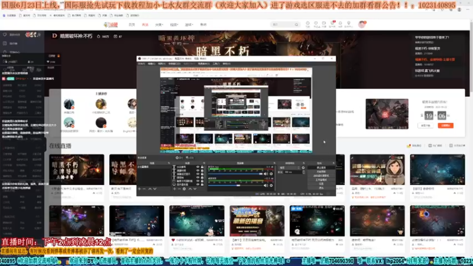Click the search input field in header

click(283, 25)
